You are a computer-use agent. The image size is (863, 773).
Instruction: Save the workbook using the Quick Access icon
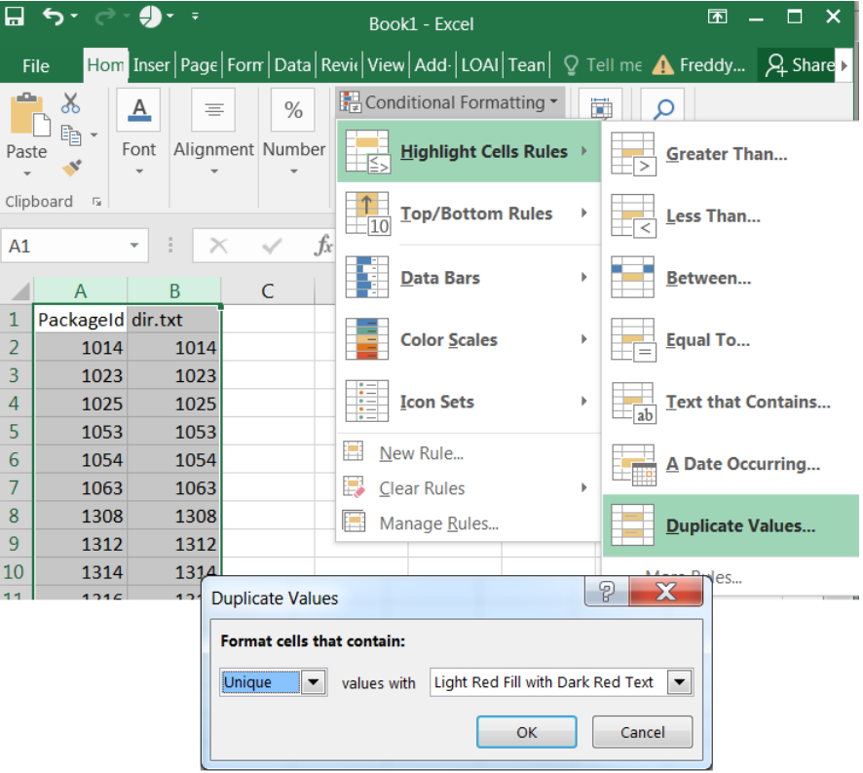(14, 18)
